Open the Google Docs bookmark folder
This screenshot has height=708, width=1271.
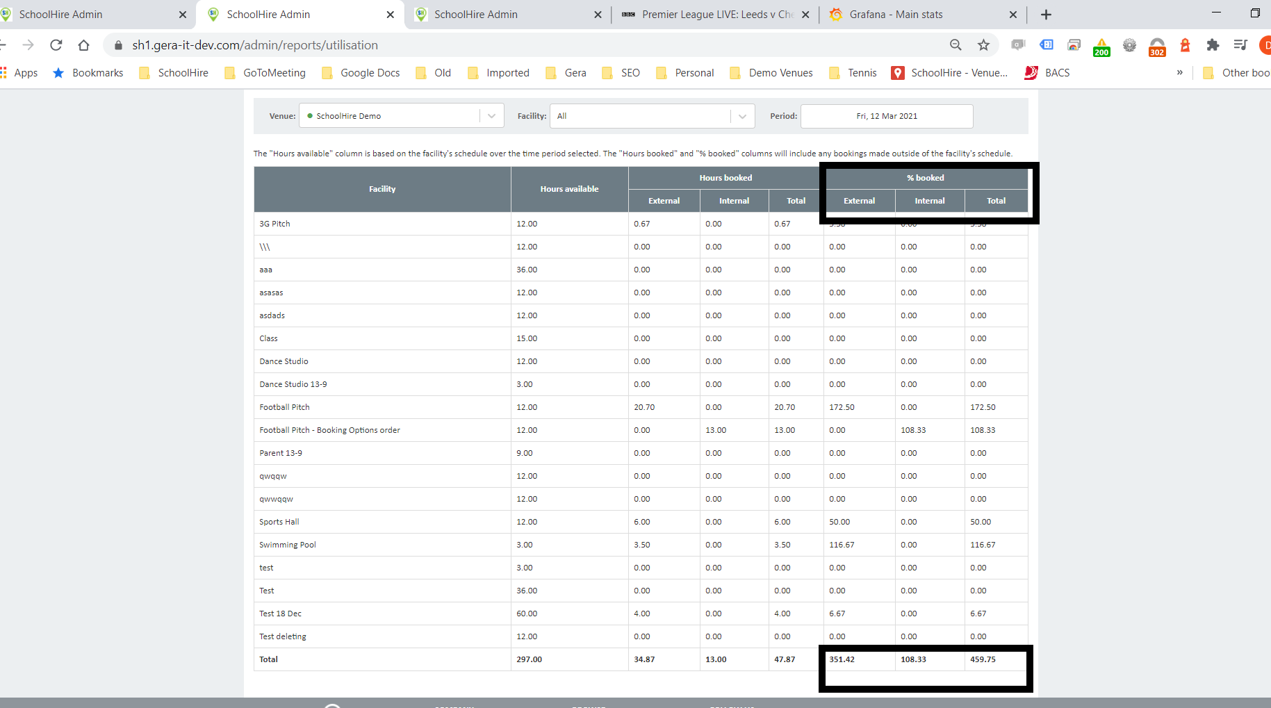[x=361, y=73]
